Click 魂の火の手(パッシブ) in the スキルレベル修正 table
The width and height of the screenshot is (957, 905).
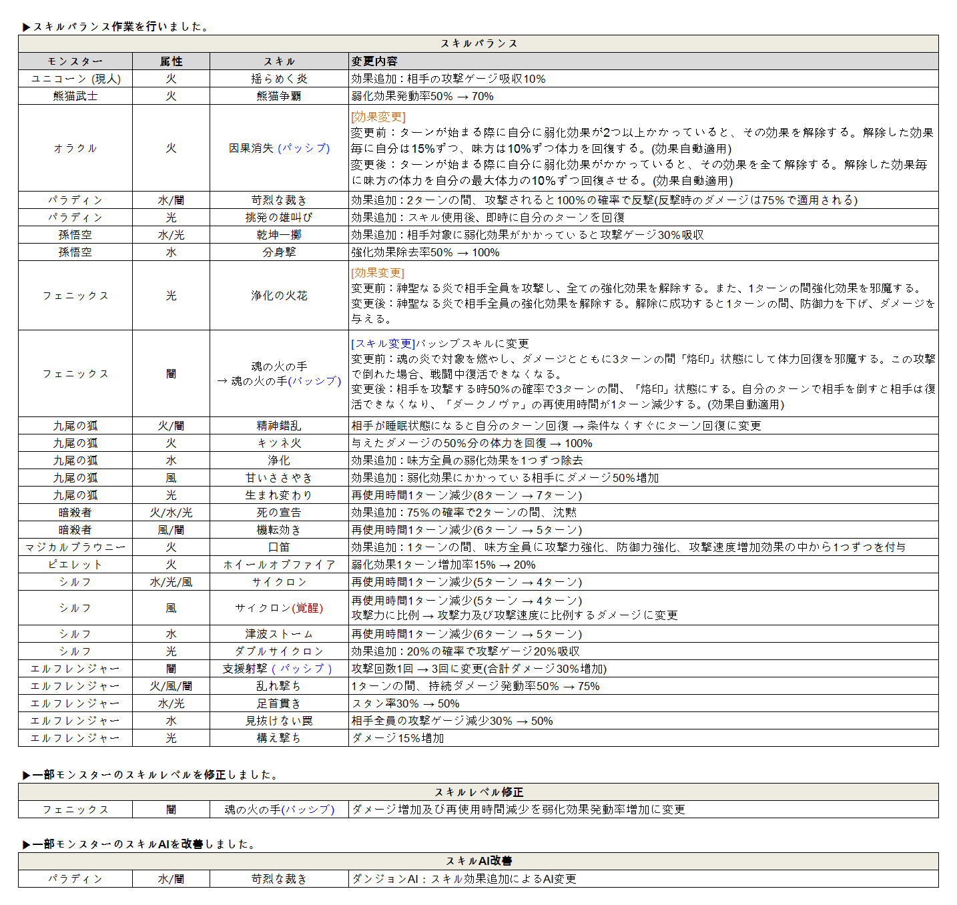coord(279,810)
